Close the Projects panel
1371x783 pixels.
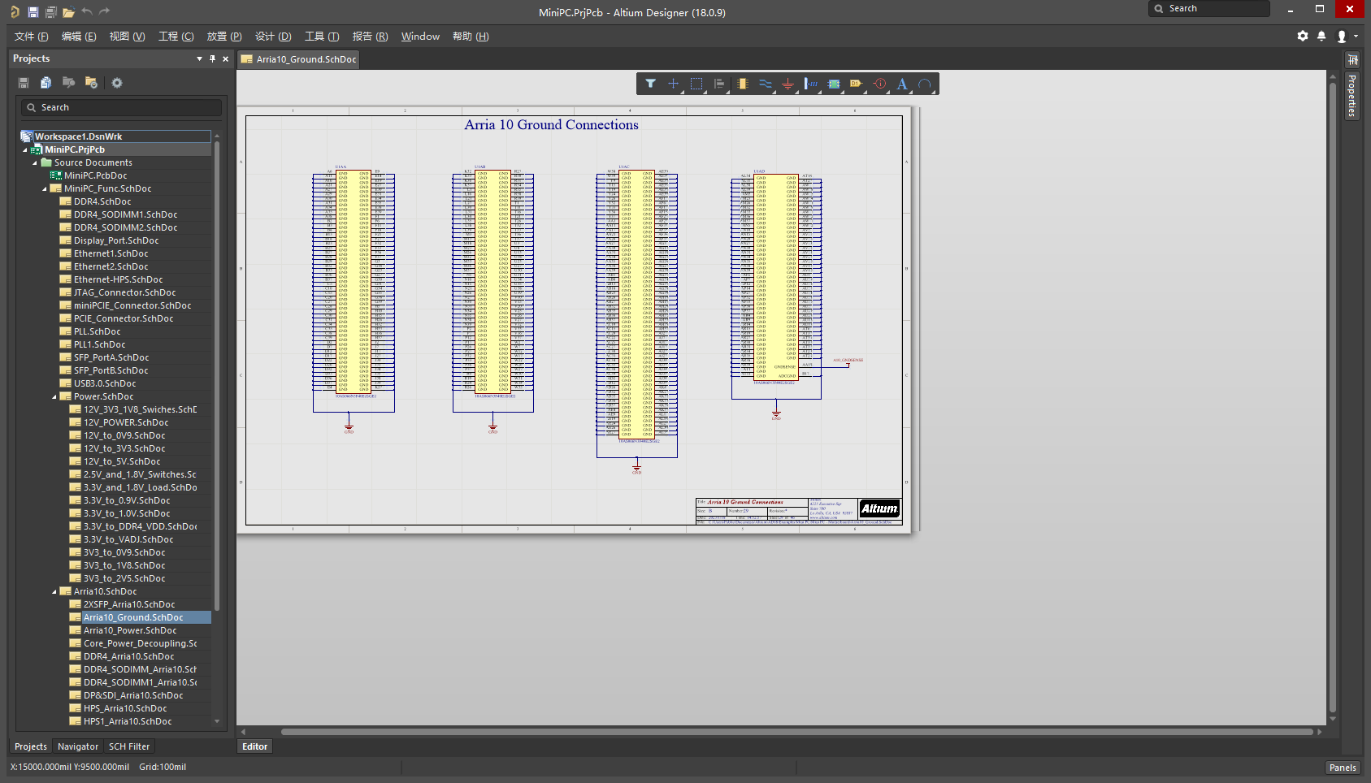coord(226,58)
